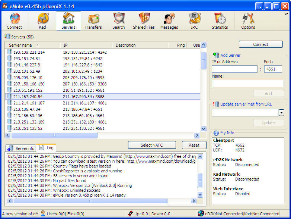The width and height of the screenshot is (291, 219).
Task: Open the Options dialog
Action: [248, 21]
